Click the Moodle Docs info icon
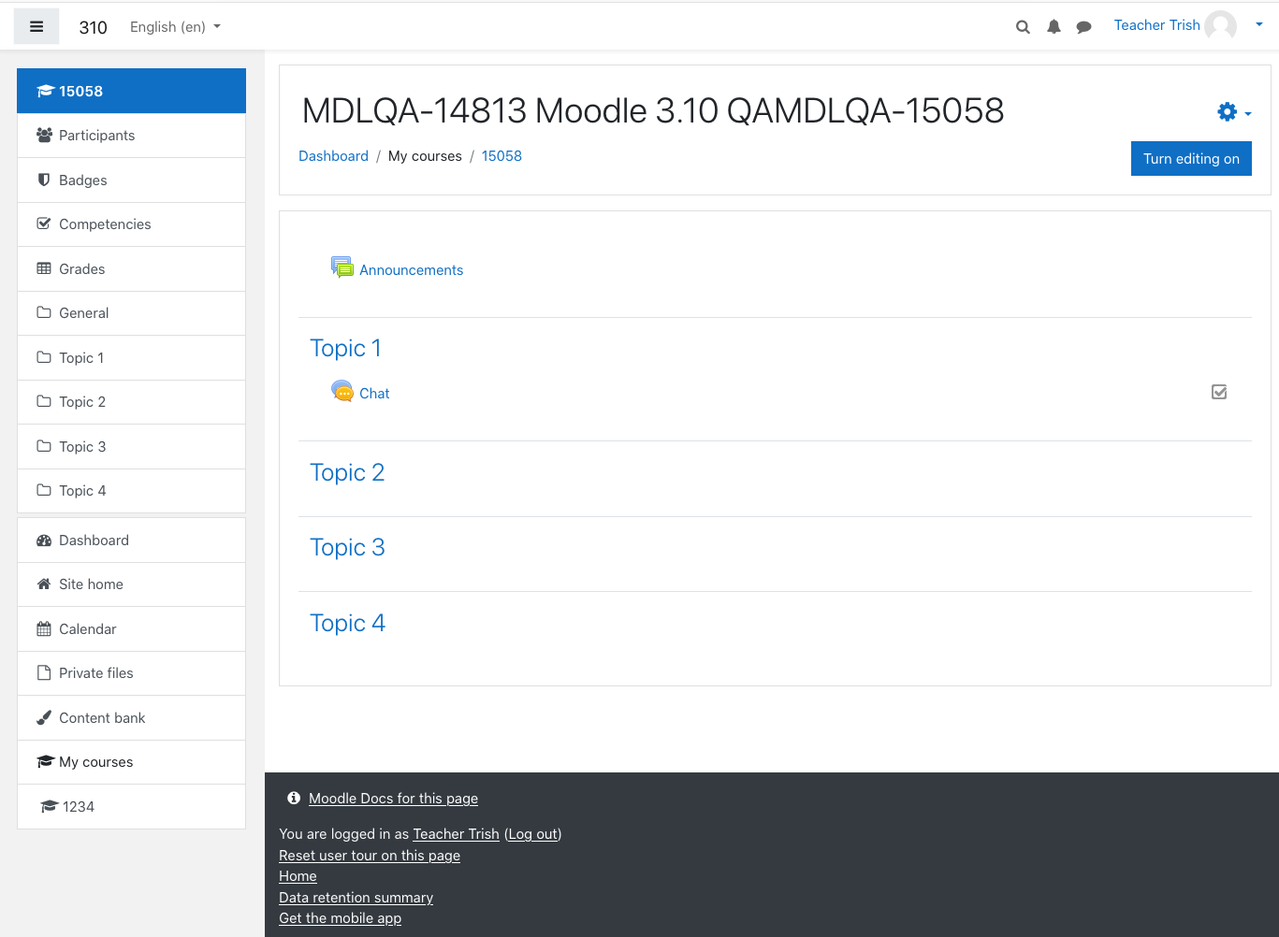The width and height of the screenshot is (1279, 937). tap(294, 798)
